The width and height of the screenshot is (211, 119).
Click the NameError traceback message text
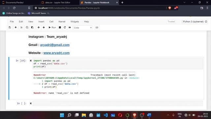(61, 93)
